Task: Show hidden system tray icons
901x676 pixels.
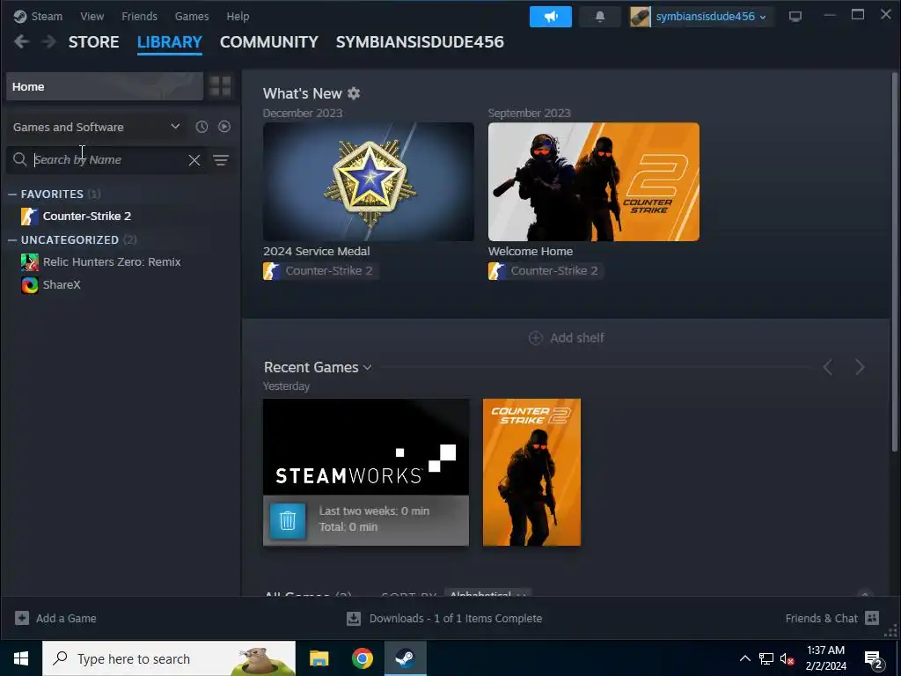Action: pos(744,658)
